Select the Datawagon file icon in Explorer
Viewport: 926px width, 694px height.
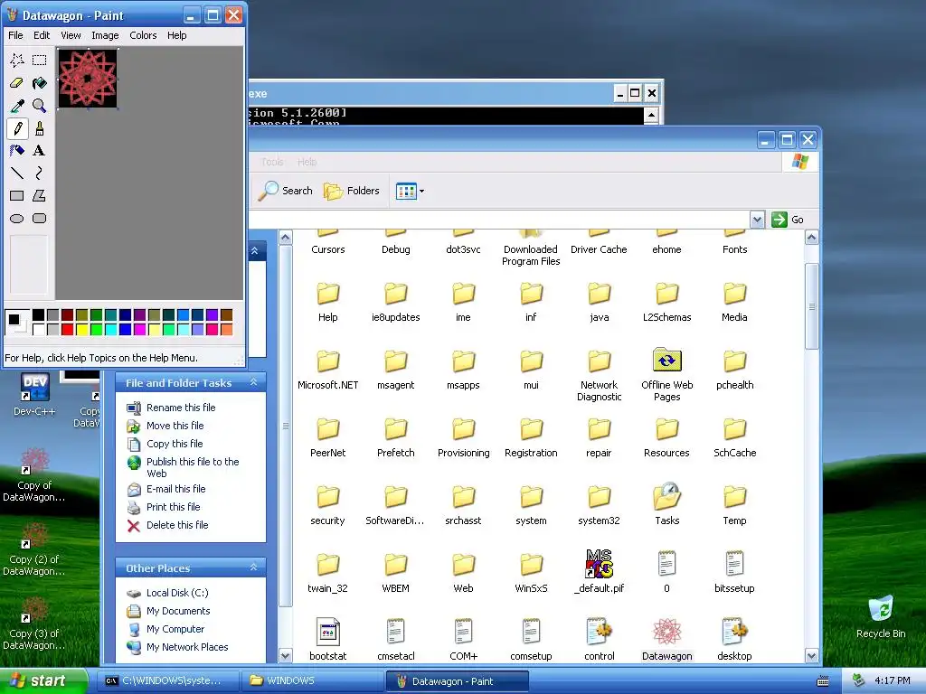pos(666,632)
